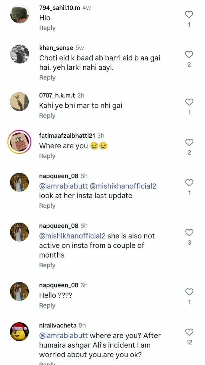View fatimaafzalbhatti21's story ring avatar
This screenshot has height=365, width=205.
19,143
